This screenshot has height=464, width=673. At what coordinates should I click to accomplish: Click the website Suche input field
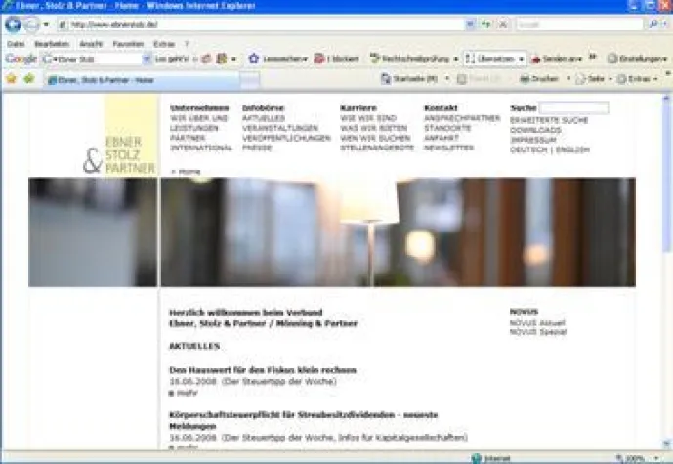(x=573, y=107)
